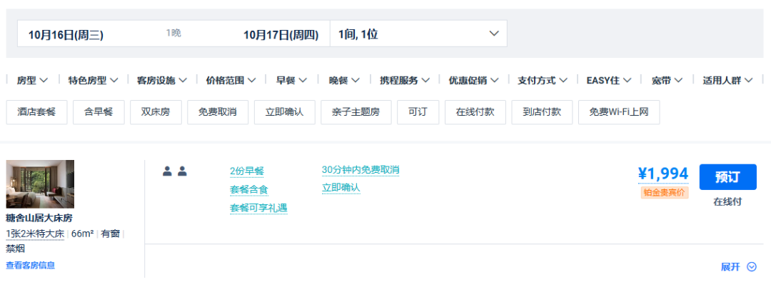
Task: Toggle the 含早餐 filter tag
Action: click(99, 112)
